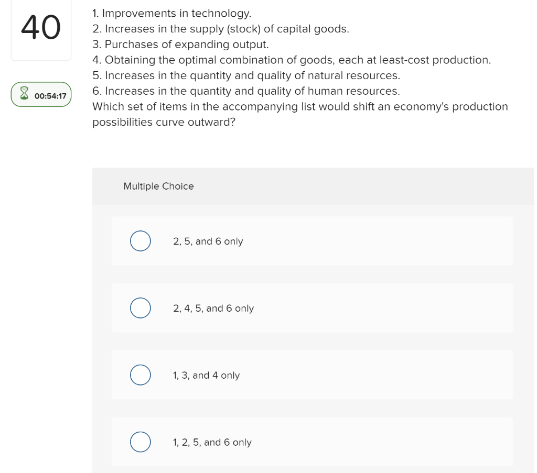Click list item about optimal combination of goods

click(292, 60)
